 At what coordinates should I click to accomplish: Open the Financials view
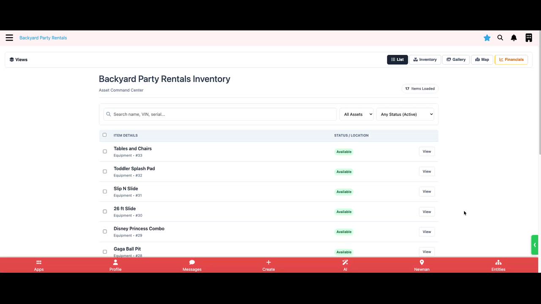tap(511, 60)
